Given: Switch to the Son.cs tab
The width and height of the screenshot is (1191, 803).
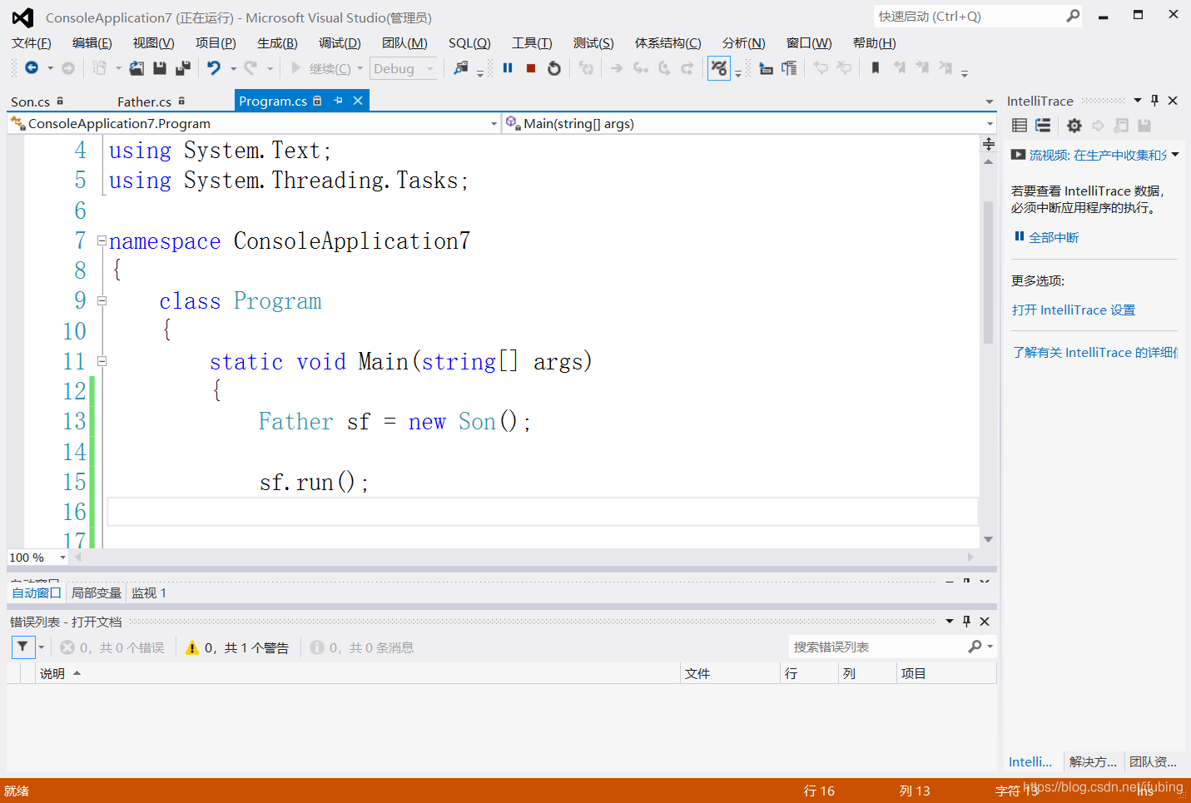Looking at the screenshot, I should 31,102.
